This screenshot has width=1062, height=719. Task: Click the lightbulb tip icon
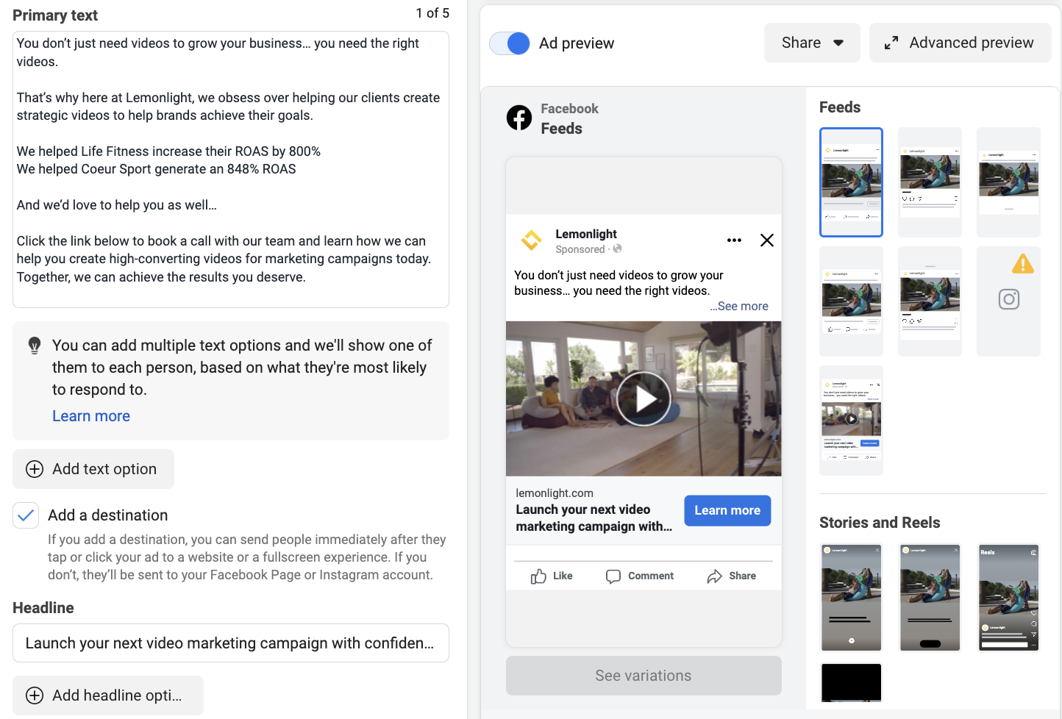pos(34,345)
